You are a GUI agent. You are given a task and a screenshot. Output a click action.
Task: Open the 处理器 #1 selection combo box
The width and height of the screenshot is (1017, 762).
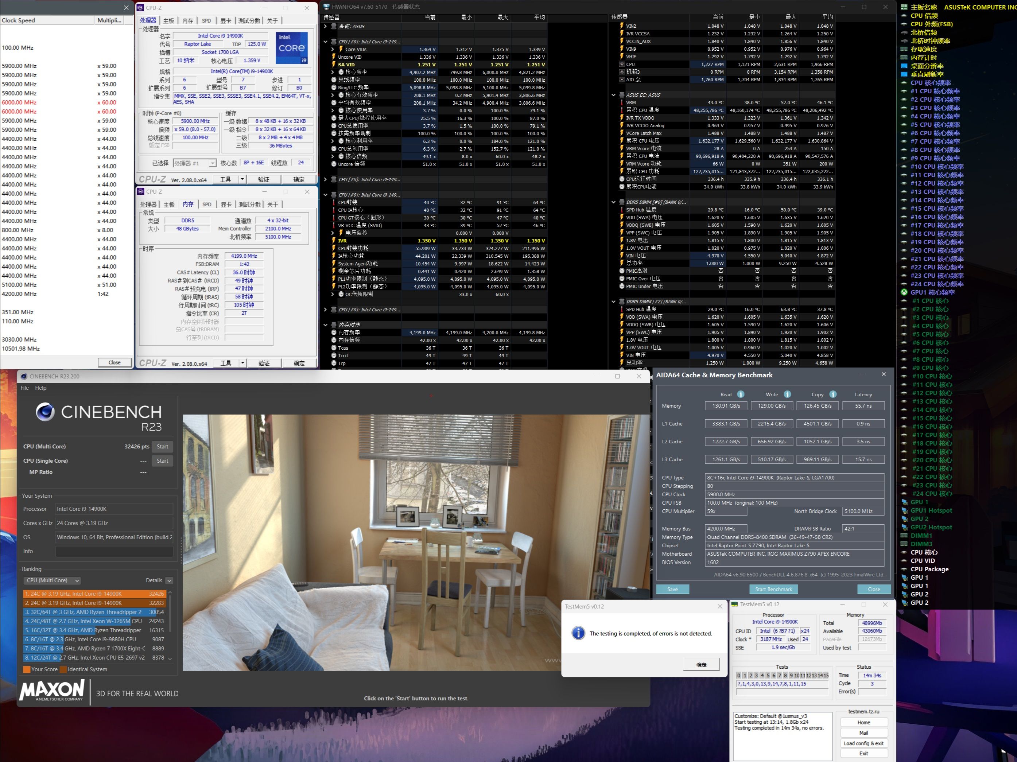(x=195, y=163)
